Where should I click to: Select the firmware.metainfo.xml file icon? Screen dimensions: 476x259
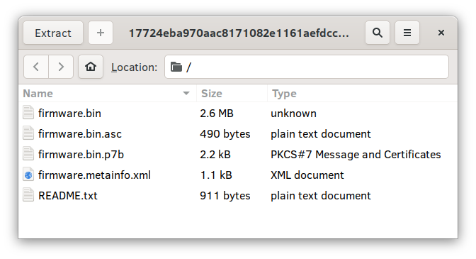click(28, 175)
